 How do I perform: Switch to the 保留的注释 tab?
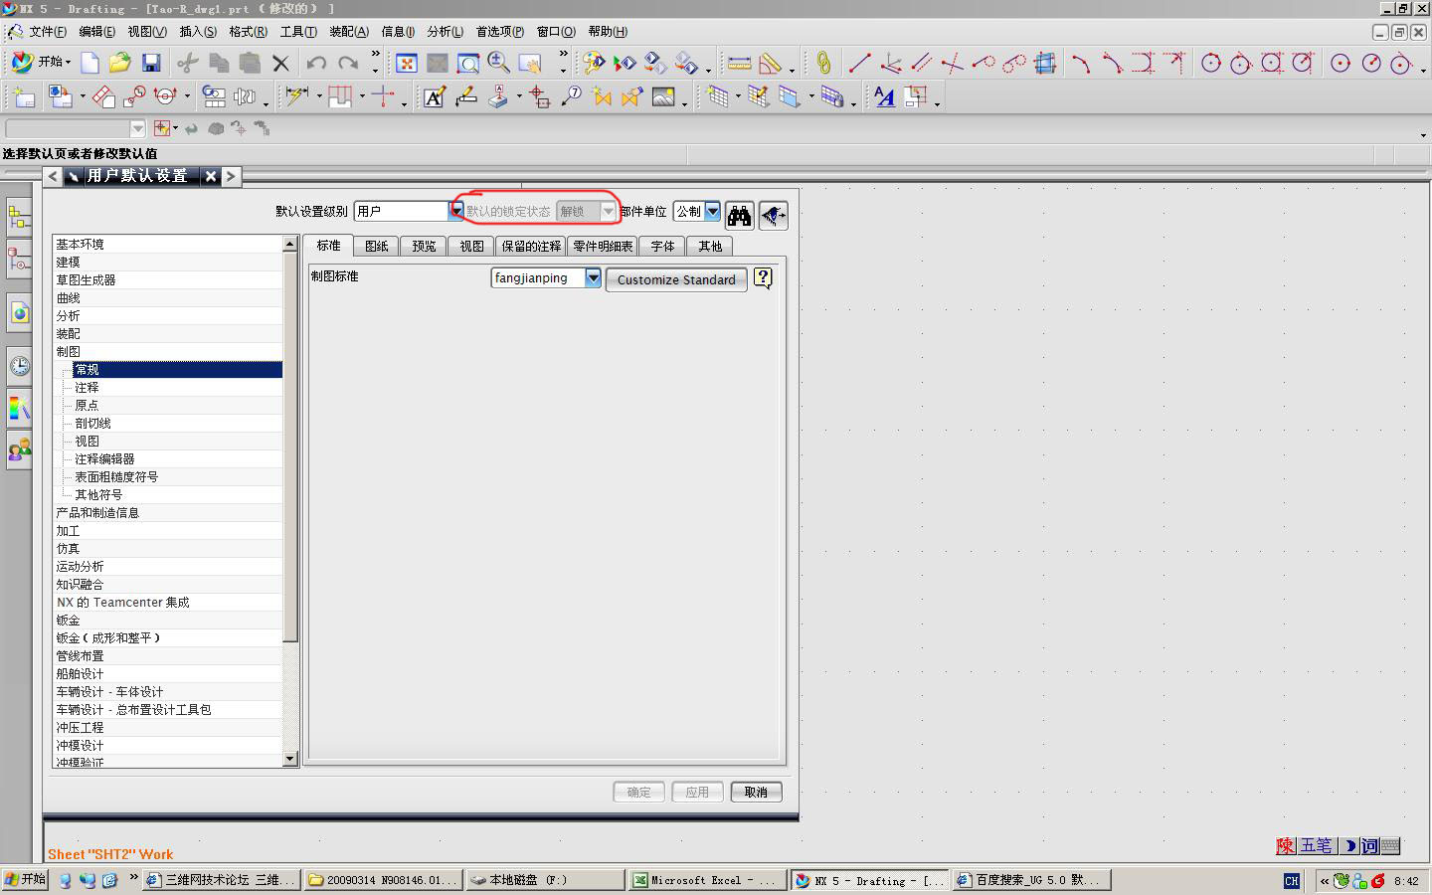tap(531, 246)
